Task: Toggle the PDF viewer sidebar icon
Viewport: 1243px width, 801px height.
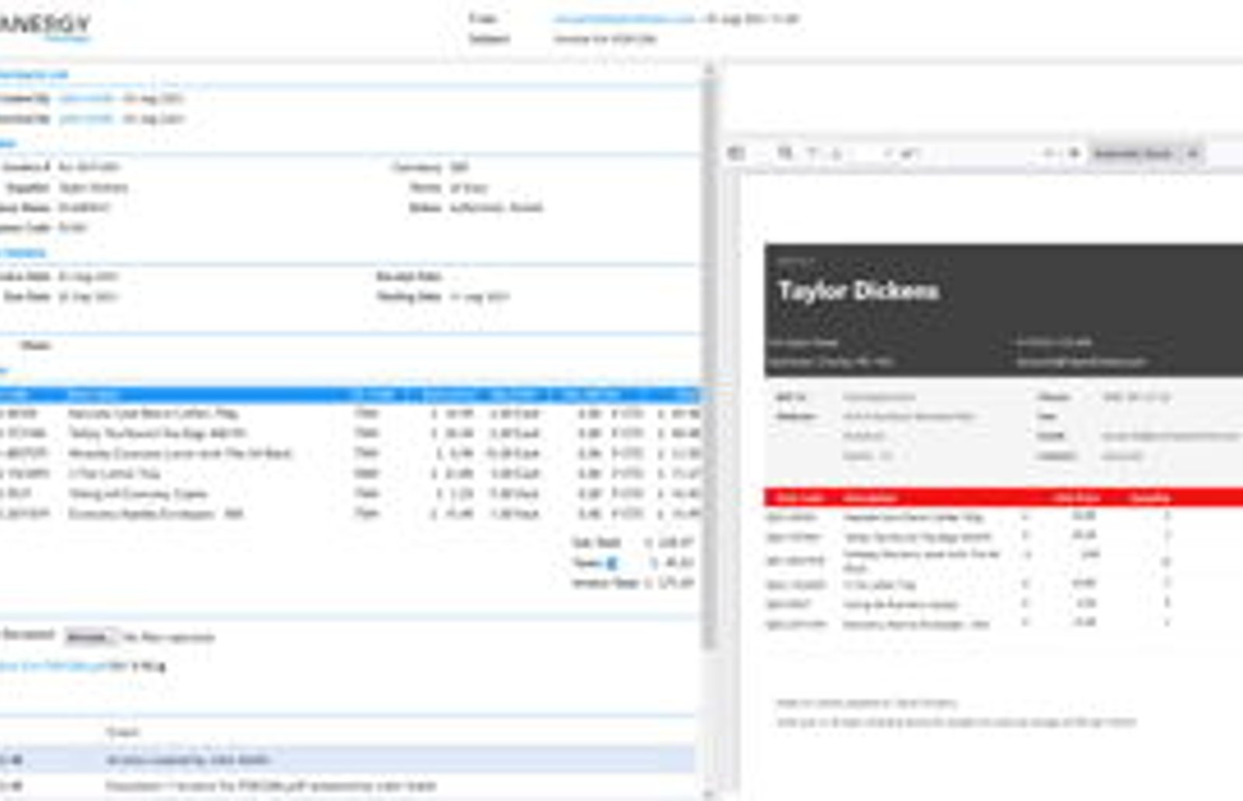Action: (x=735, y=153)
